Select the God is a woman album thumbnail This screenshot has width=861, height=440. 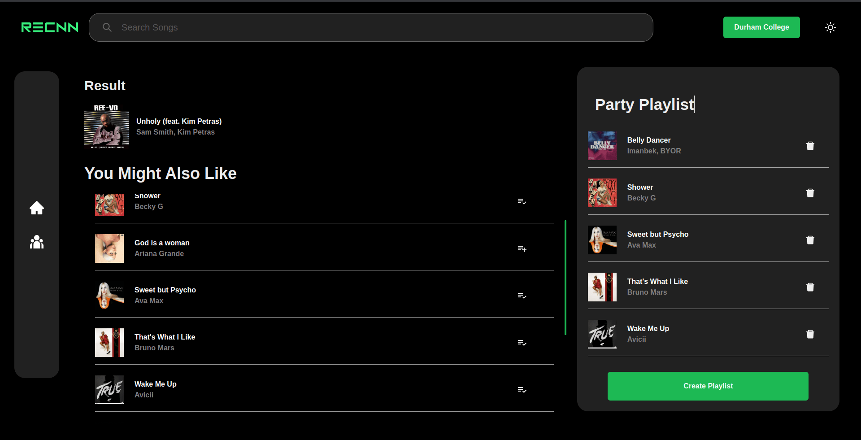click(109, 248)
